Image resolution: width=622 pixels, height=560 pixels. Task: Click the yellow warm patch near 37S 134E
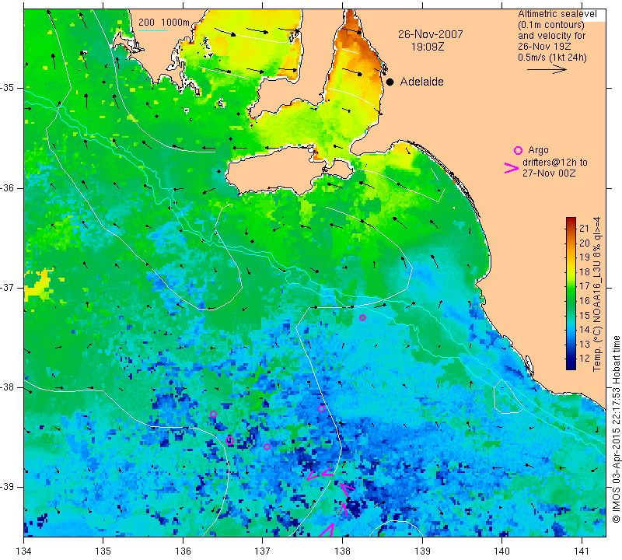click(37, 285)
